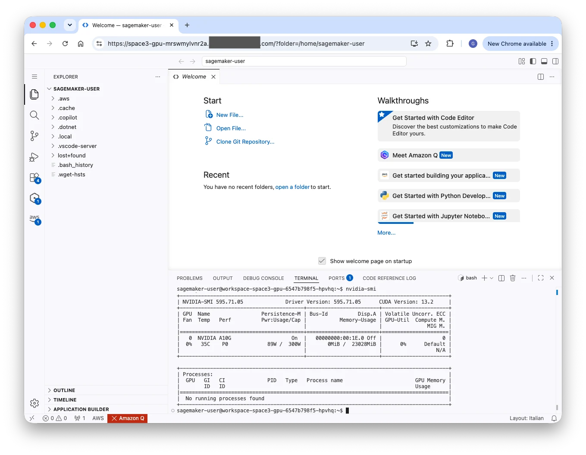This screenshot has width=586, height=455.
Task: Reload the browser page
Action: (x=65, y=44)
